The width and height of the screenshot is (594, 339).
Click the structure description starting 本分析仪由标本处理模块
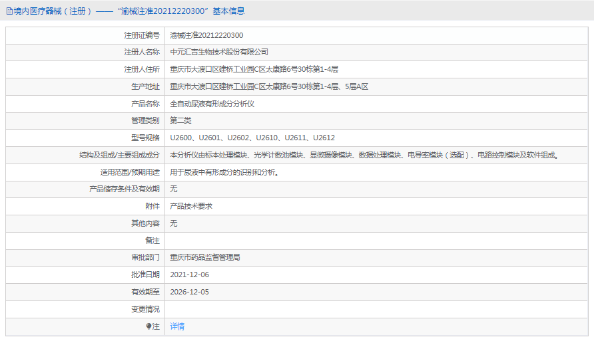point(364,155)
